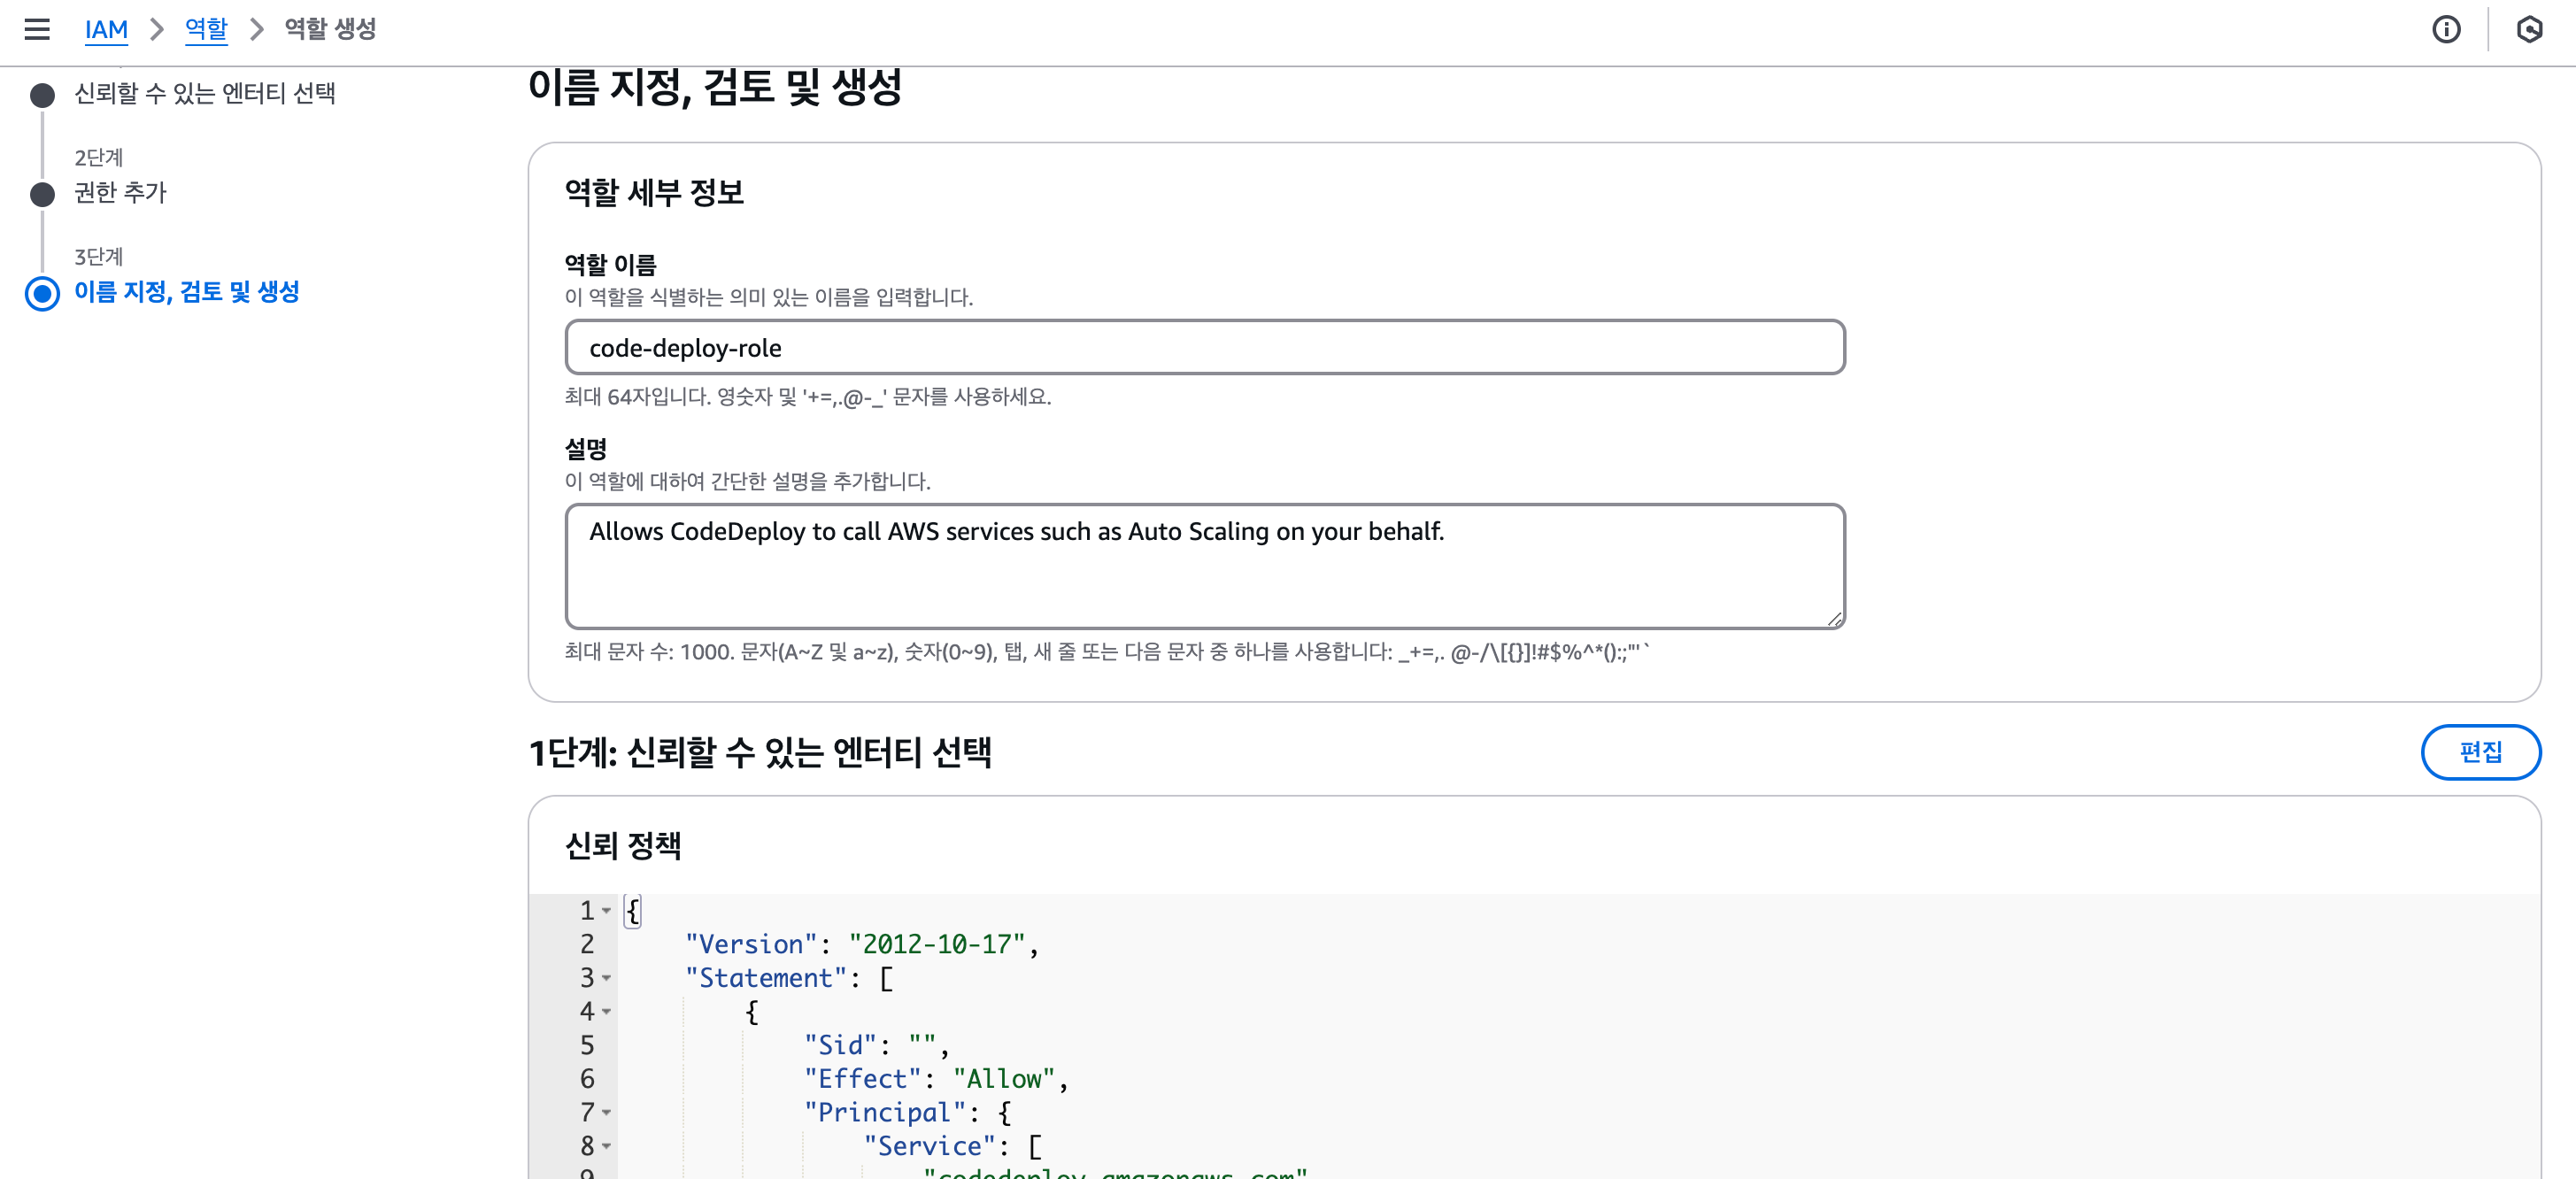Go to step 신뢰할 수 있는 엔터티 선택
Viewport: 2576px width, 1179px height.
[x=205, y=93]
